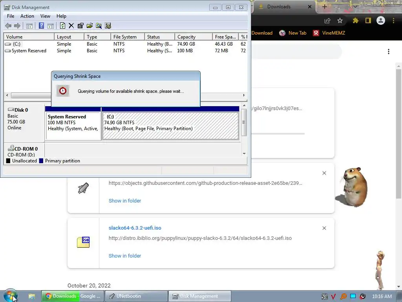Sort by the Layout column header

coord(69,37)
